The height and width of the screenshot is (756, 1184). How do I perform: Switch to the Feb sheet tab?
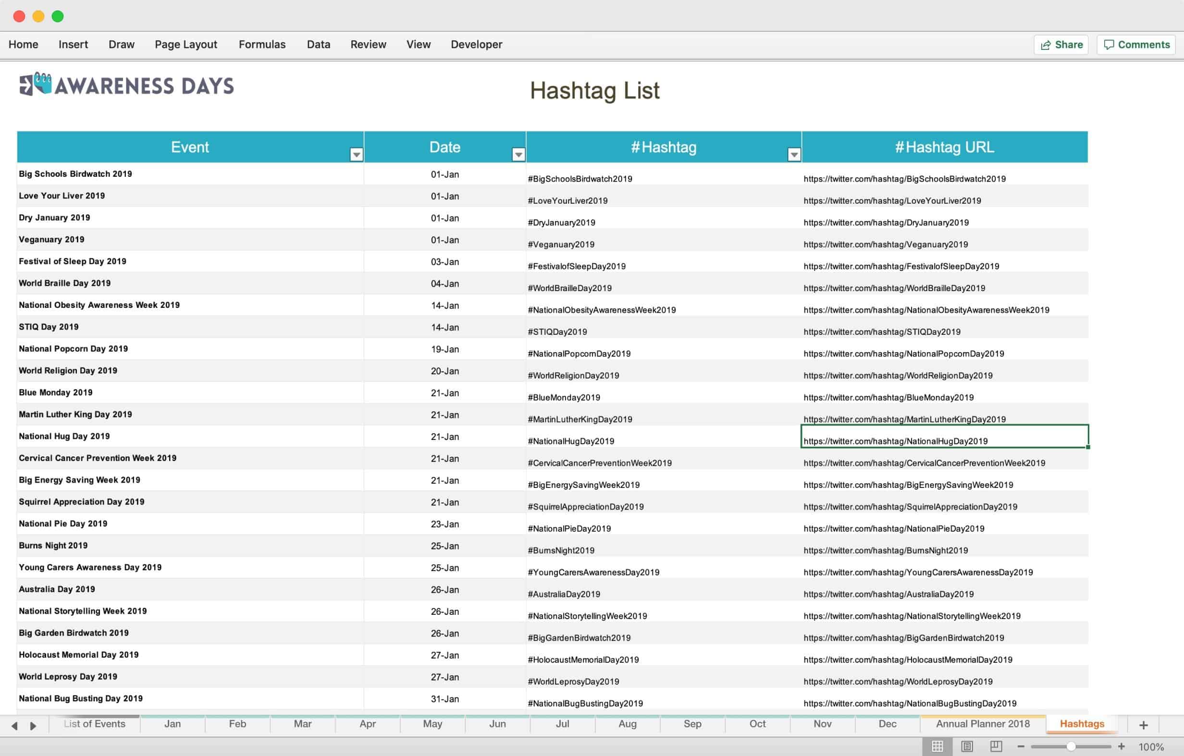tap(237, 724)
